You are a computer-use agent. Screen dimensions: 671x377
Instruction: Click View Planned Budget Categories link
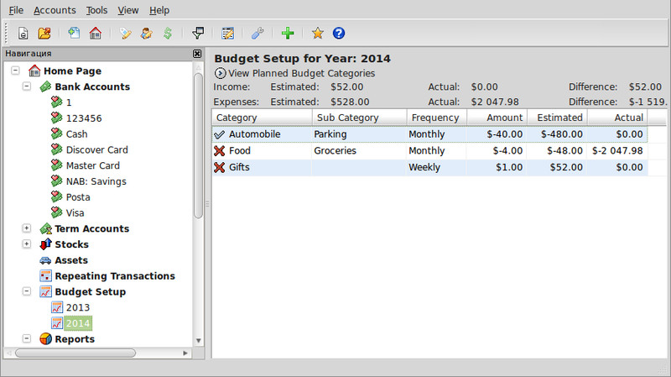[301, 73]
